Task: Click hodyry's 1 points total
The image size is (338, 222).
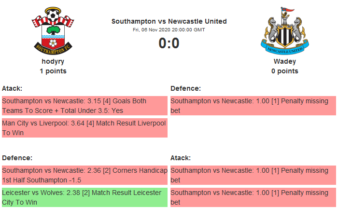Action: point(53,71)
